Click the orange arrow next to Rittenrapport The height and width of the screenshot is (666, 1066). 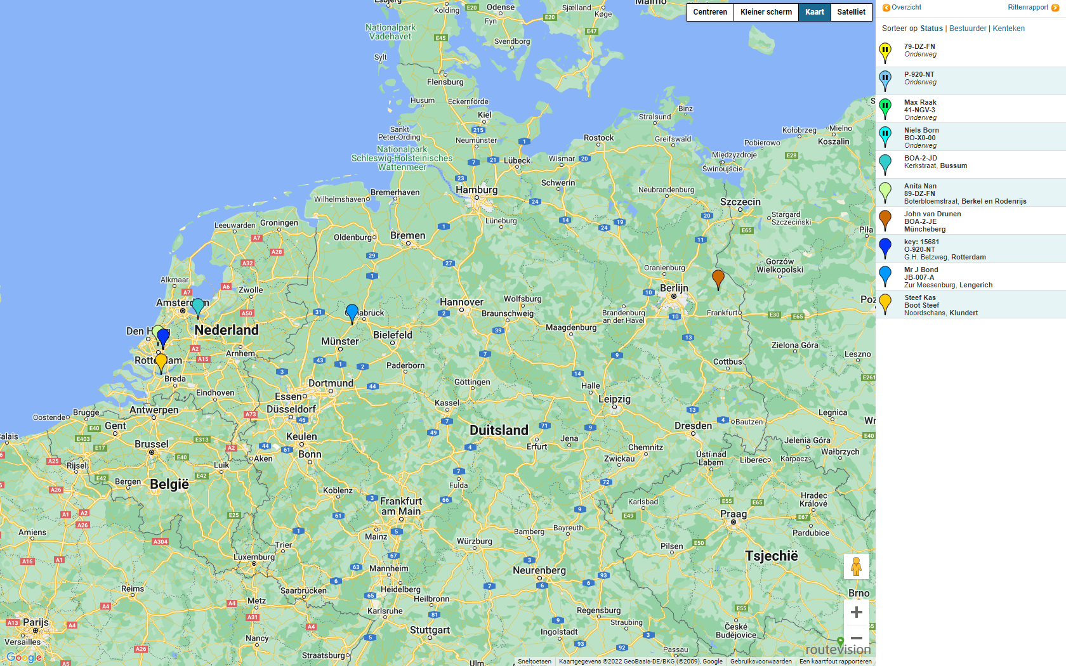[x=1055, y=8]
